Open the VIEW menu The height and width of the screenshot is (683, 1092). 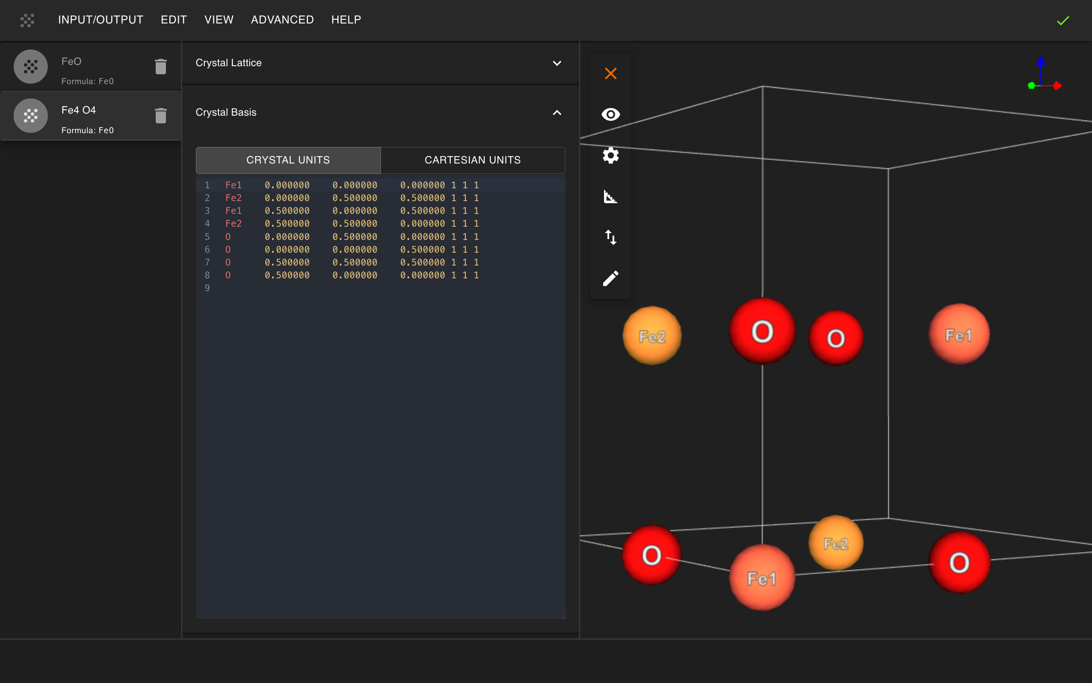point(219,20)
